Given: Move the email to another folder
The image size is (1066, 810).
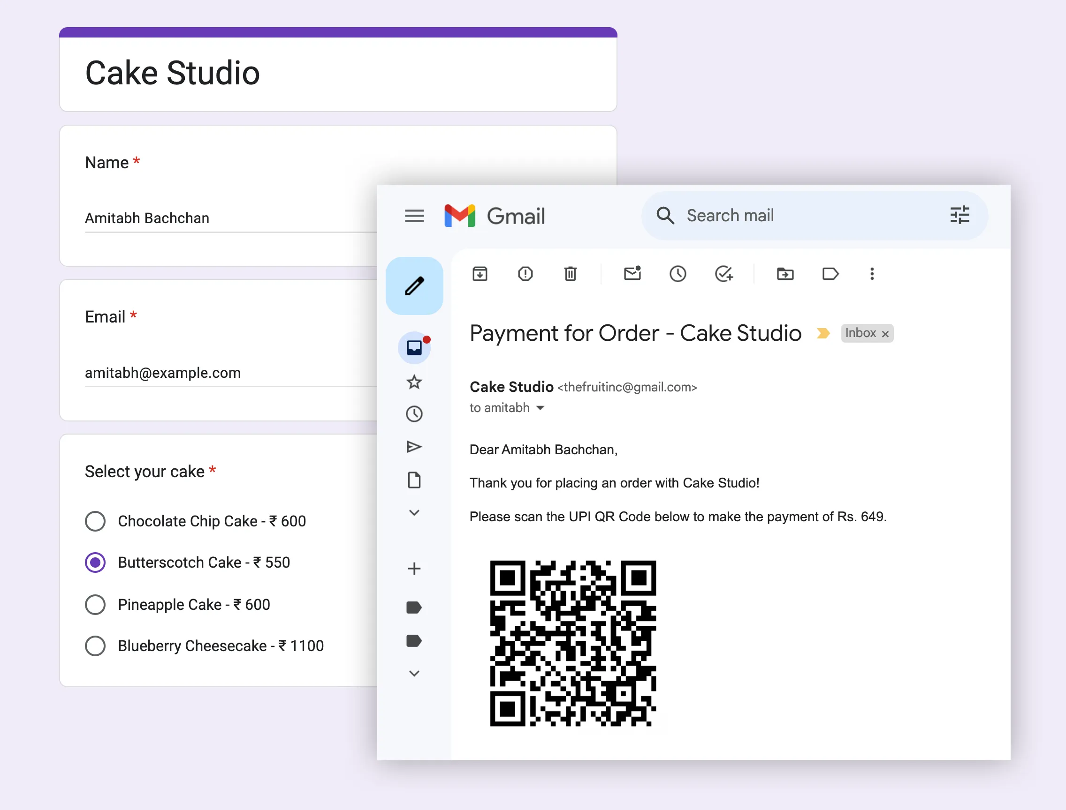Looking at the screenshot, I should (x=785, y=274).
